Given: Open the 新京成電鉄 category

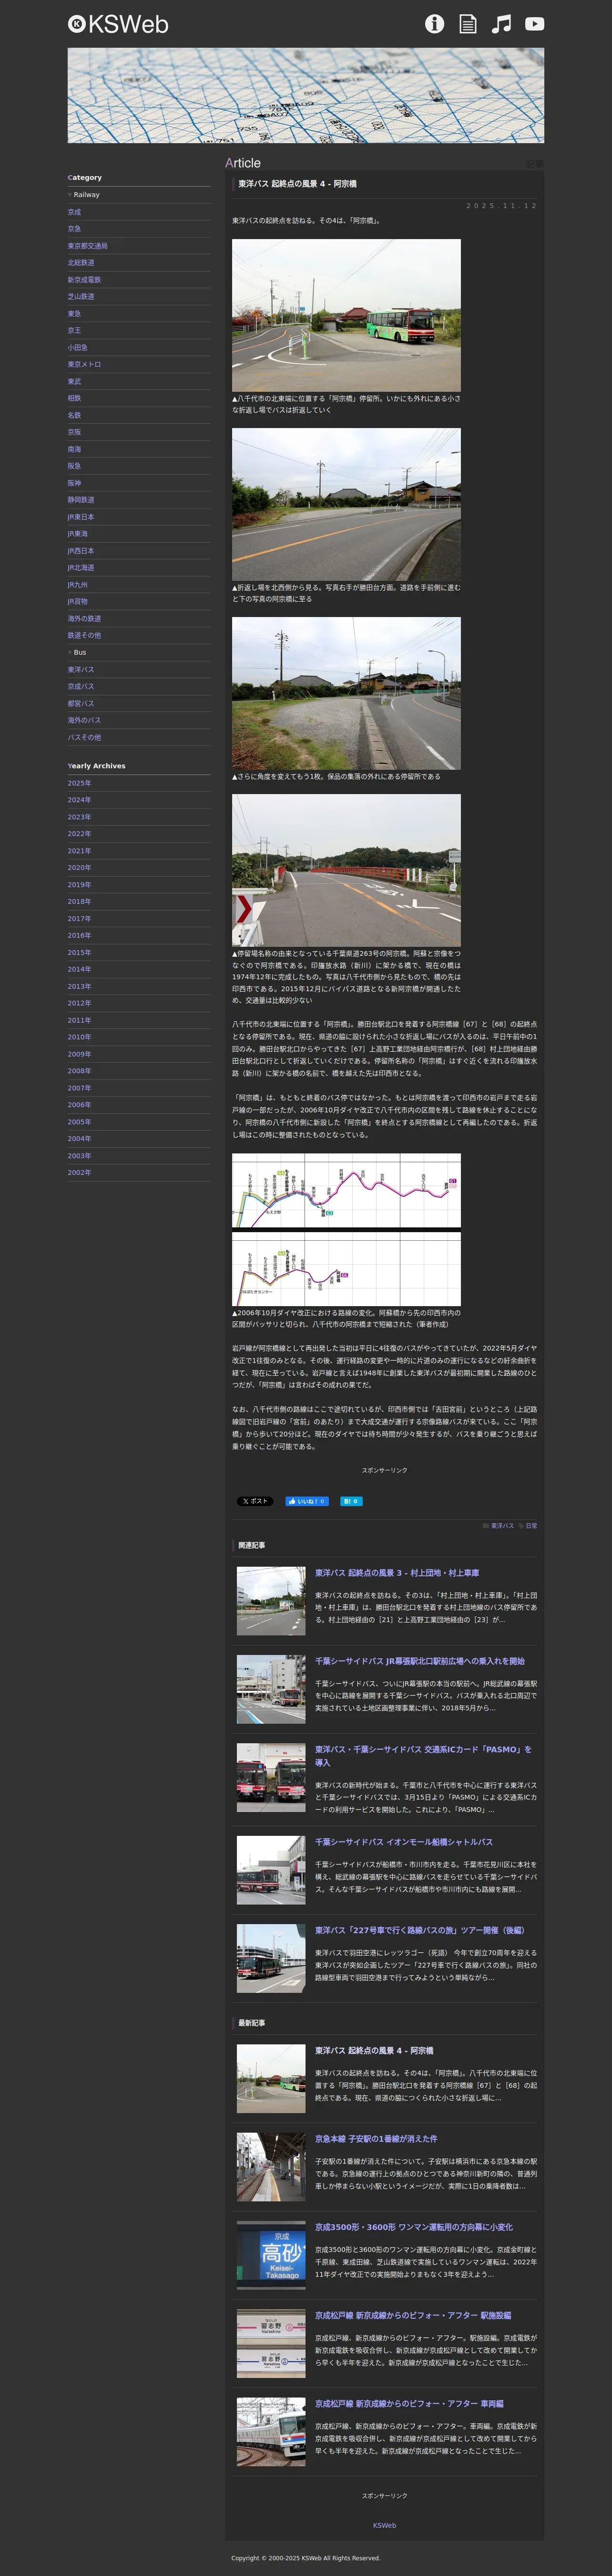Looking at the screenshot, I should pos(85,280).
